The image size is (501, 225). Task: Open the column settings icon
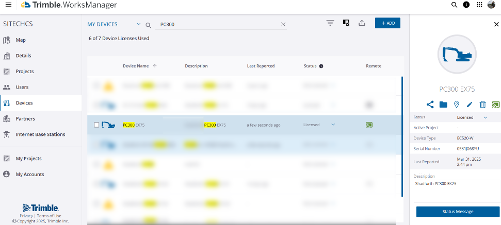pyautogui.click(x=346, y=23)
